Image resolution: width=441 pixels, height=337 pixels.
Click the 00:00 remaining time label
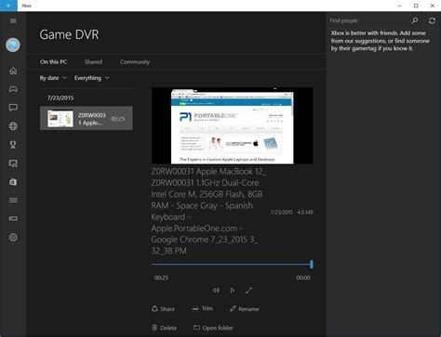(303, 278)
